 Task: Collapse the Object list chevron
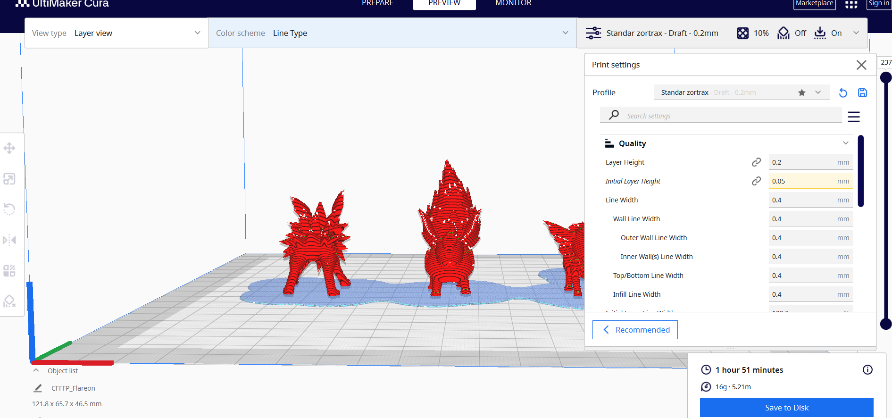point(36,370)
